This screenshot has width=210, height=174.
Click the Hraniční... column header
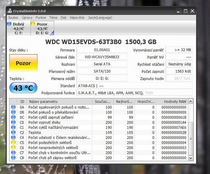pos(146,102)
